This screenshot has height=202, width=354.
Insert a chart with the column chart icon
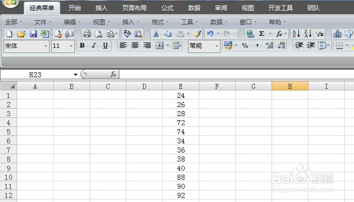[337, 34]
